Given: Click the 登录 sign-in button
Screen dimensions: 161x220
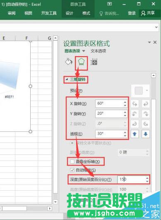Looking at the screenshot, I should click(x=132, y=13).
